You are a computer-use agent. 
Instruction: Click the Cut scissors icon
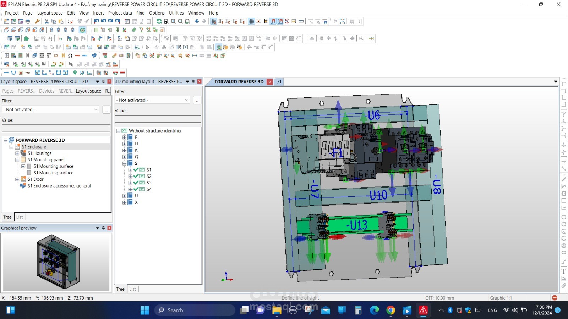[x=47, y=21]
